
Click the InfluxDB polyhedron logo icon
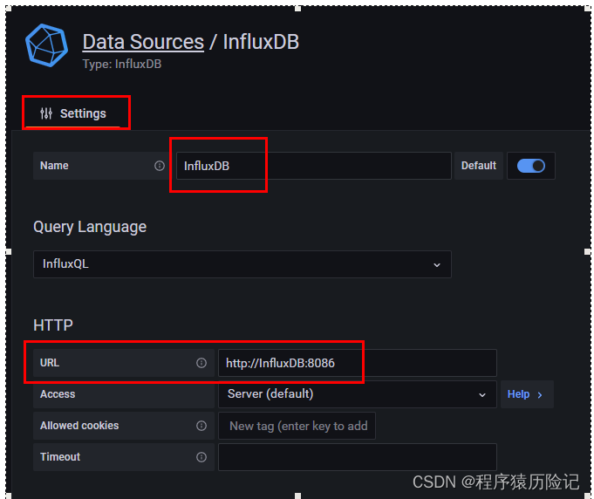click(46, 45)
